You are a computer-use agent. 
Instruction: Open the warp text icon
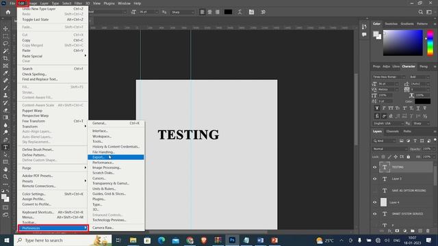coord(240,12)
